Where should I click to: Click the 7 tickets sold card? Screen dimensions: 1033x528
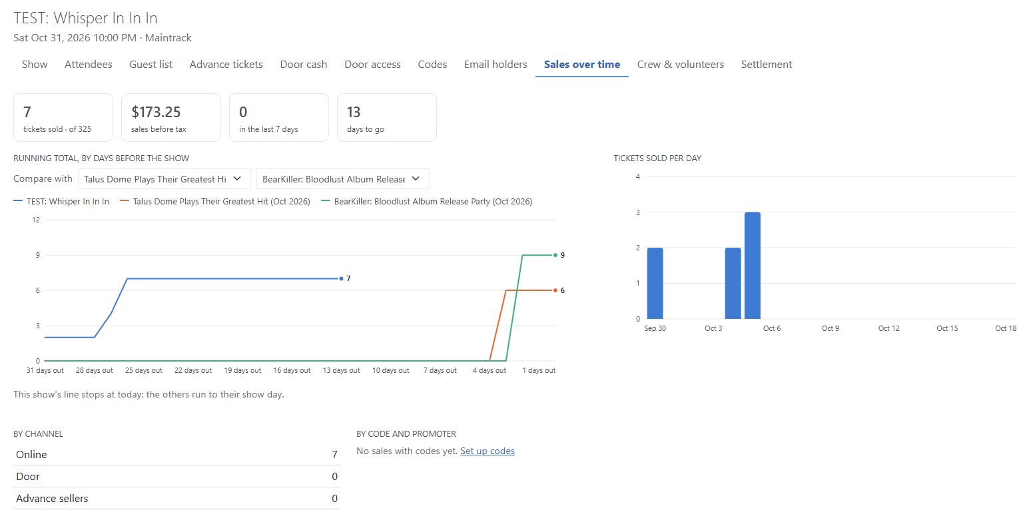[x=63, y=118]
